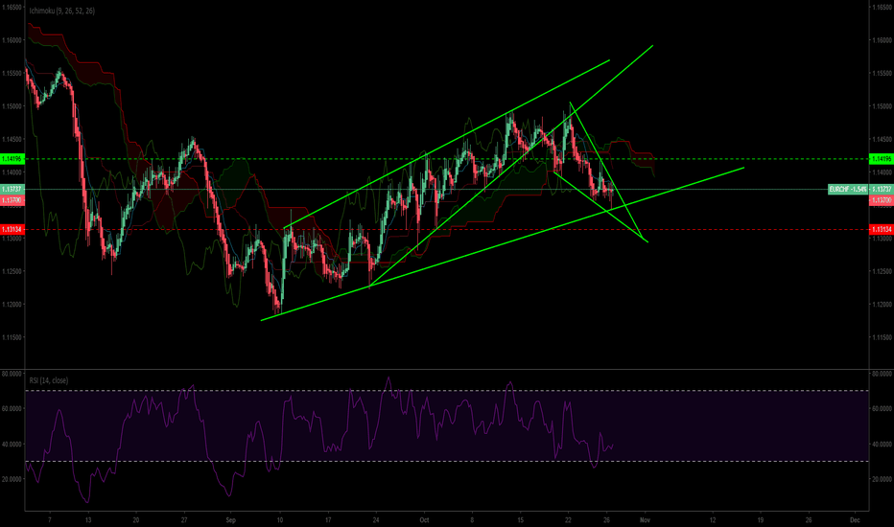Select date 7 on the time axis
894x527 pixels.
click(x=50, y=519)
